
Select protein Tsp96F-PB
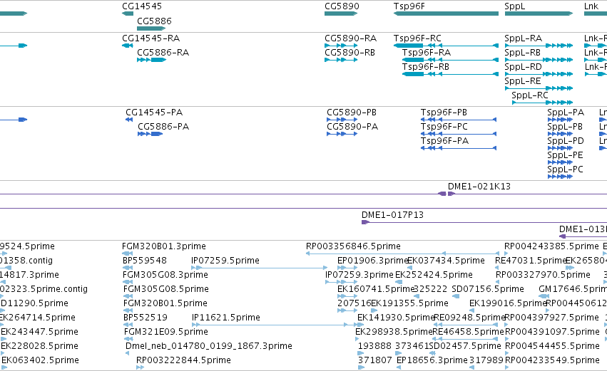click(x=444, y=113)
